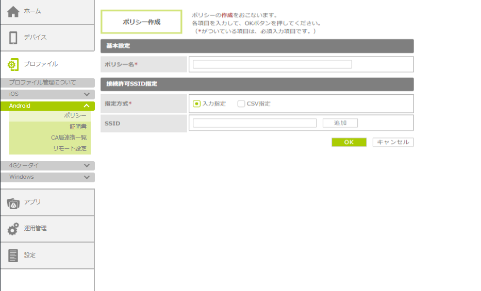Screen dimensions: 481x291
Task: Click the 追加 button beside SSID
Action: tap(340, 123)
